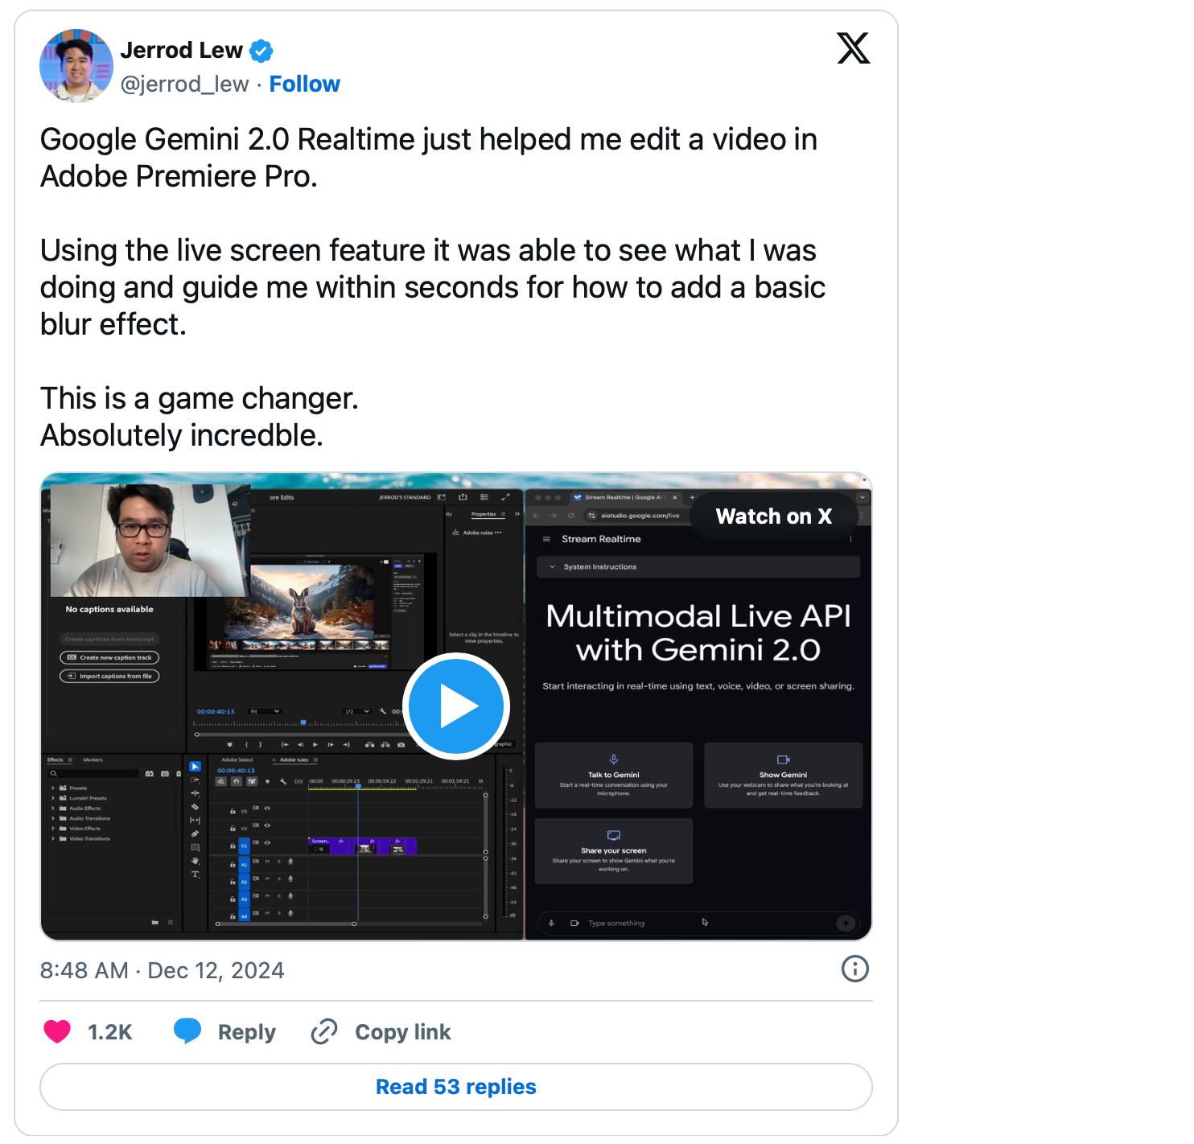Open Jerrod Lew's profile picture
Screen dimensions: 1194x1144
click(76, 66)
